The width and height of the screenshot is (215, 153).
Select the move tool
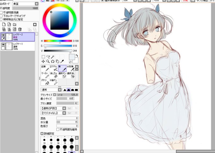click(43, 61)
